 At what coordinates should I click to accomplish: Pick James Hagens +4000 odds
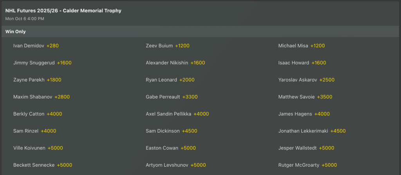click(x=322, y=114)
